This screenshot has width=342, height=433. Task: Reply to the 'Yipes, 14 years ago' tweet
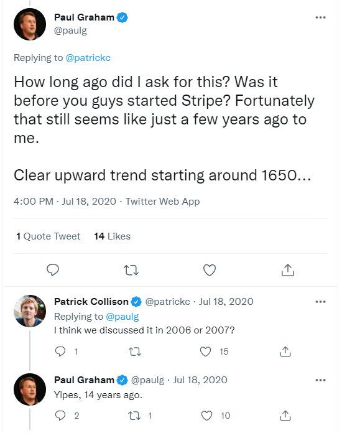click(60, 416)
